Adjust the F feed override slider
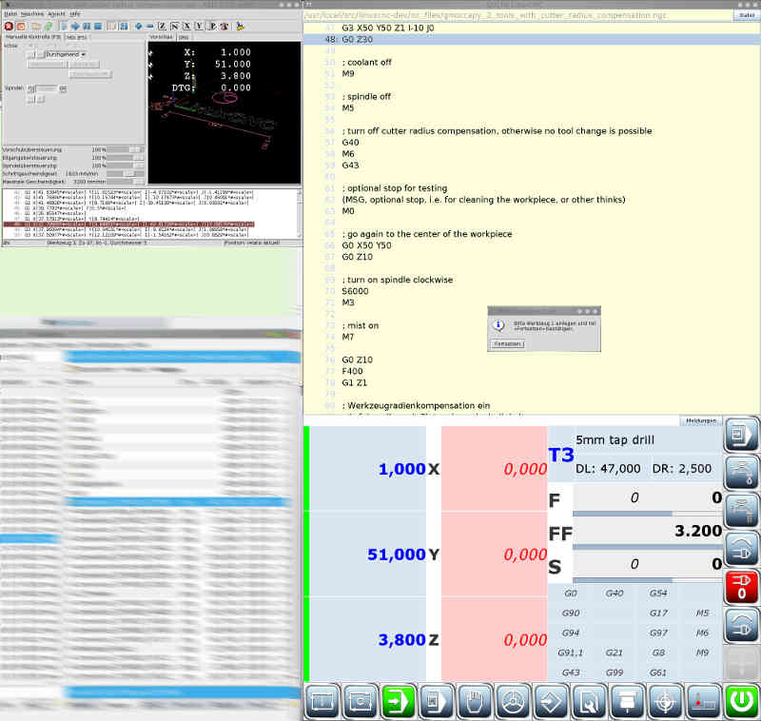Screen dimensions: 761x721 pyautogui.click(x=648, y=514)
